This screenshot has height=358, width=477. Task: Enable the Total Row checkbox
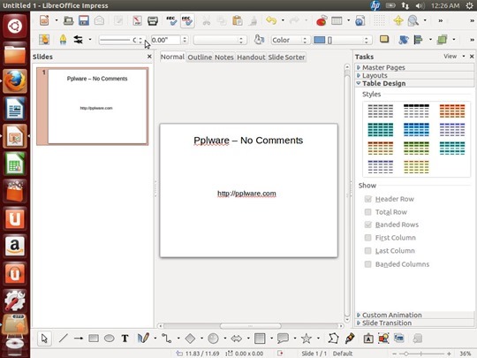click(367, 212)
